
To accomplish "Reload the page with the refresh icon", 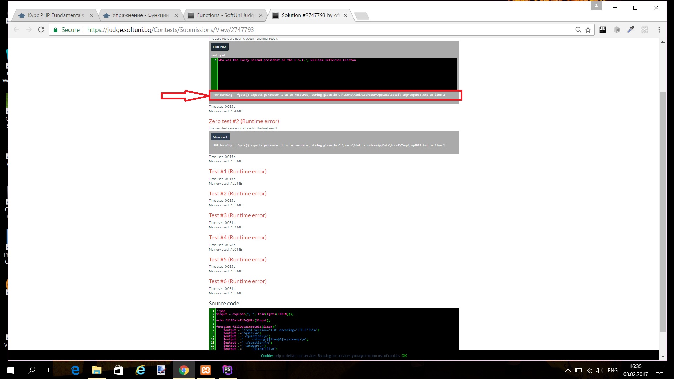I will pos(41,30).
